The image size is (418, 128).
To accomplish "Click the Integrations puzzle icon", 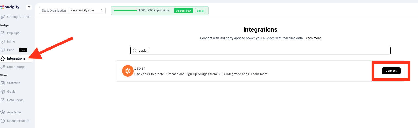I will (x=3, y=58).
